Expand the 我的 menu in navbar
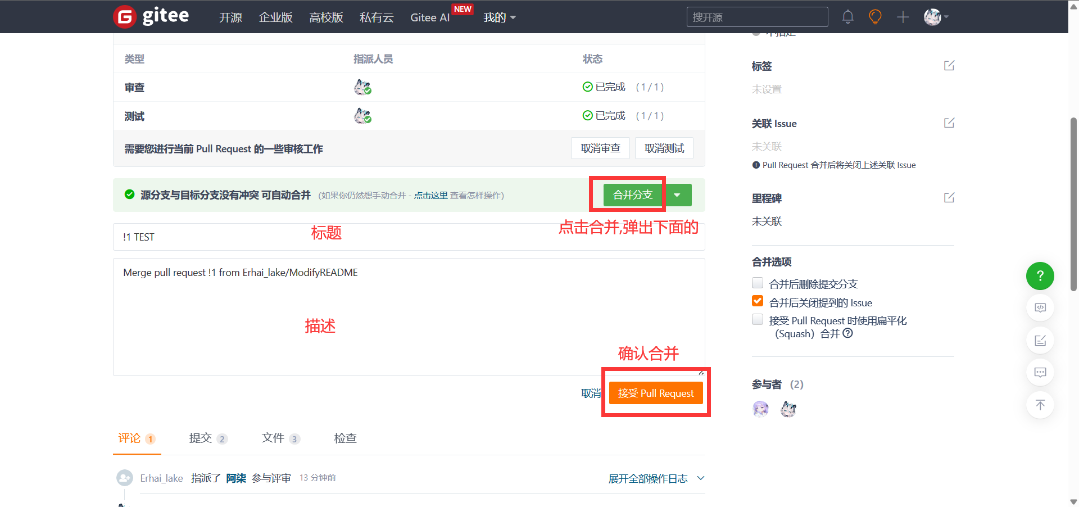The image size is (1079, 507). [499, 17]
